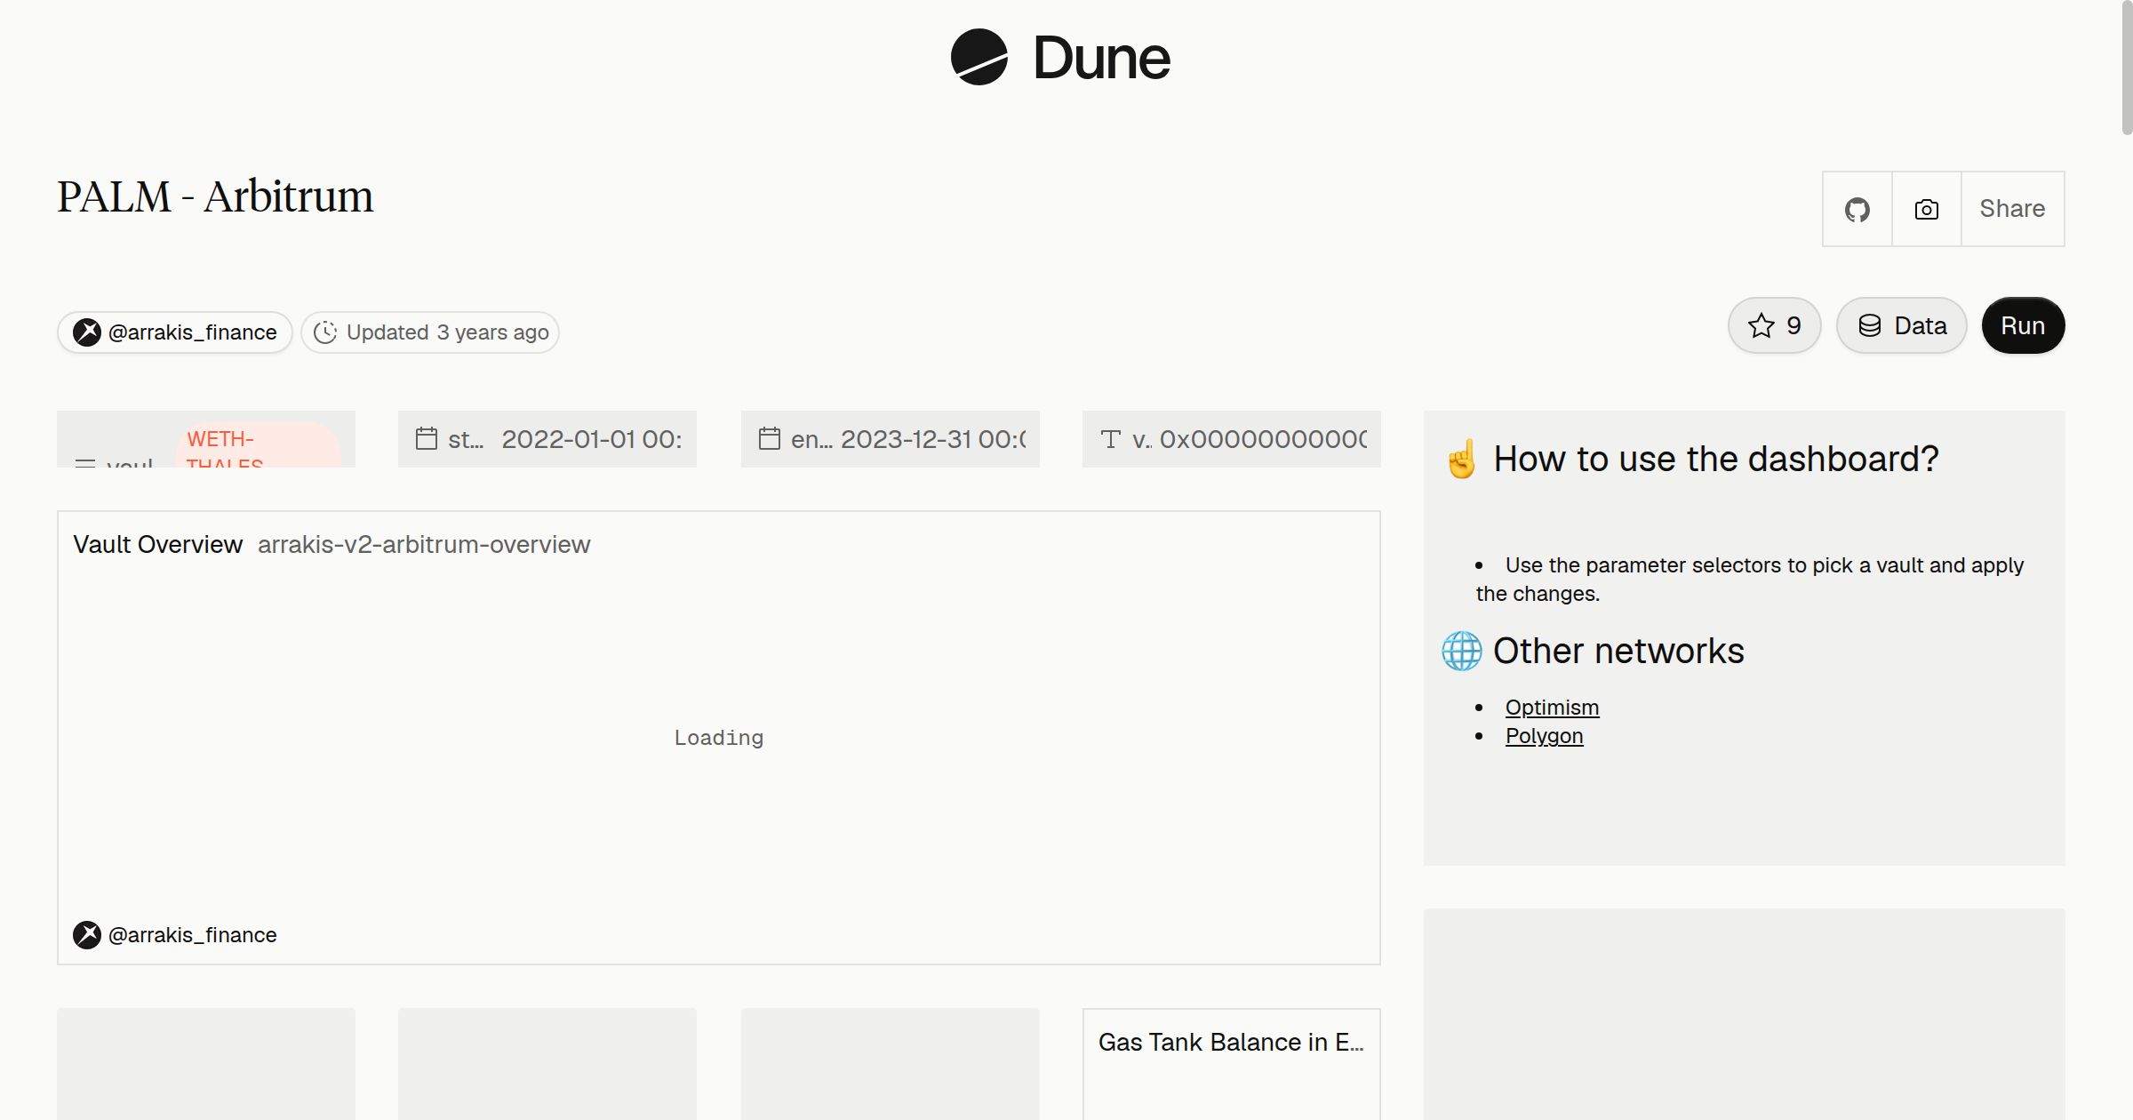Open the @arrakis_finance author profile chip
The image size is (2133, 1120).
pos(175,332)
